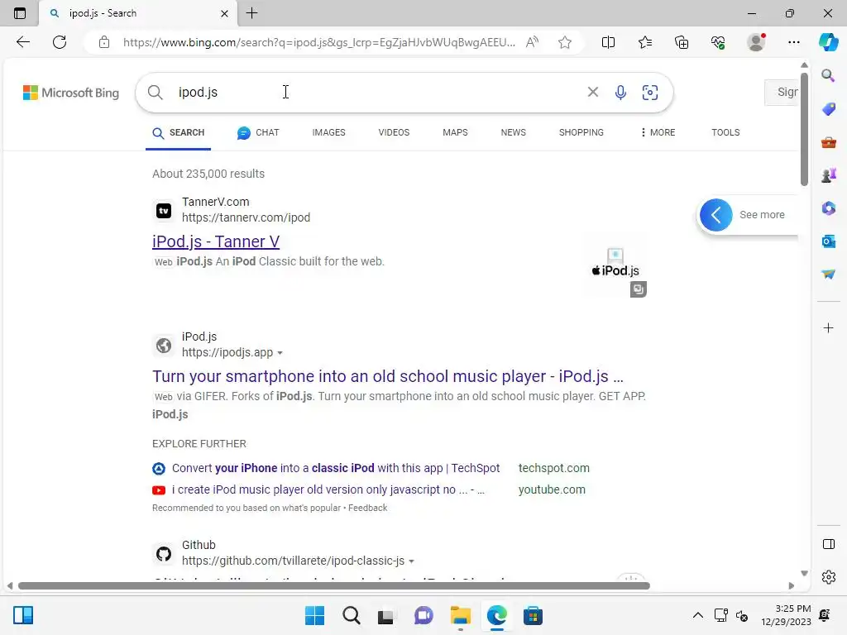The height and width of the screenshot is (635, 847).
Task: Open the sidebar search tool
Action: (828, 75)
